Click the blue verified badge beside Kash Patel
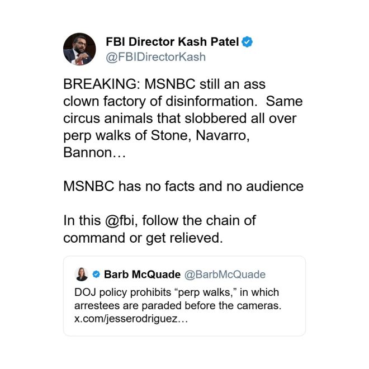 pos(247,41)
